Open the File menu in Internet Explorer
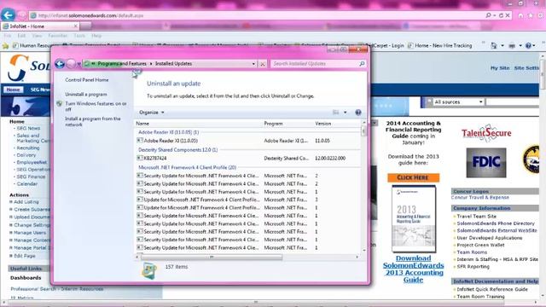Image resolution: width=546 pixels, height=307 pixels. 8,36
